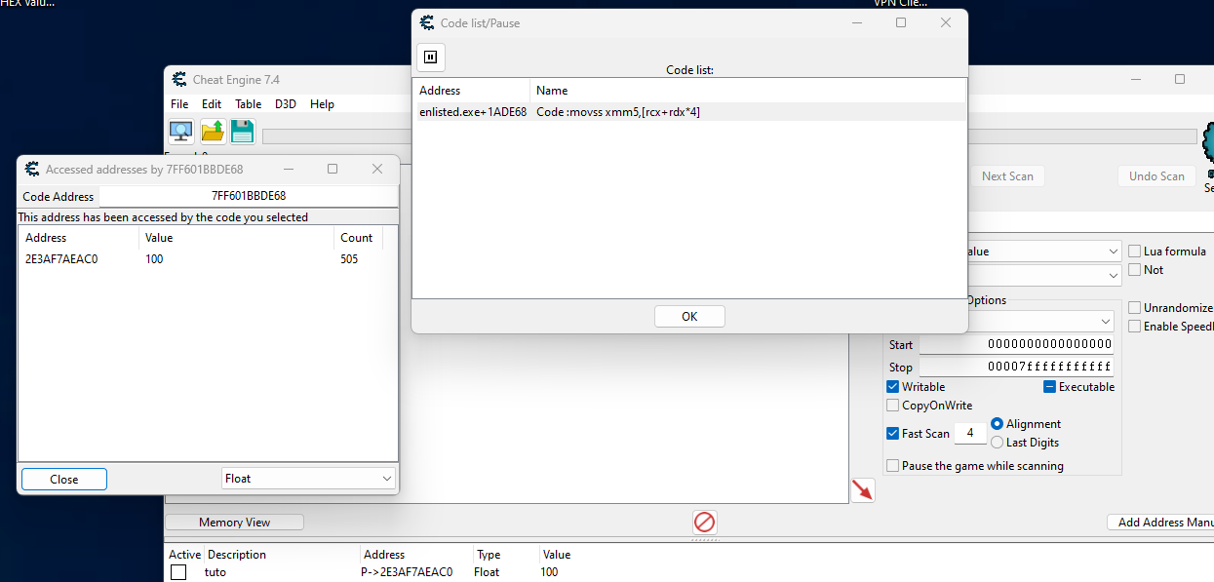The width and height of the screenshot is (1214, 582).
Task: Click the Add Address Manually button
Action: [x=1161, y=523]
